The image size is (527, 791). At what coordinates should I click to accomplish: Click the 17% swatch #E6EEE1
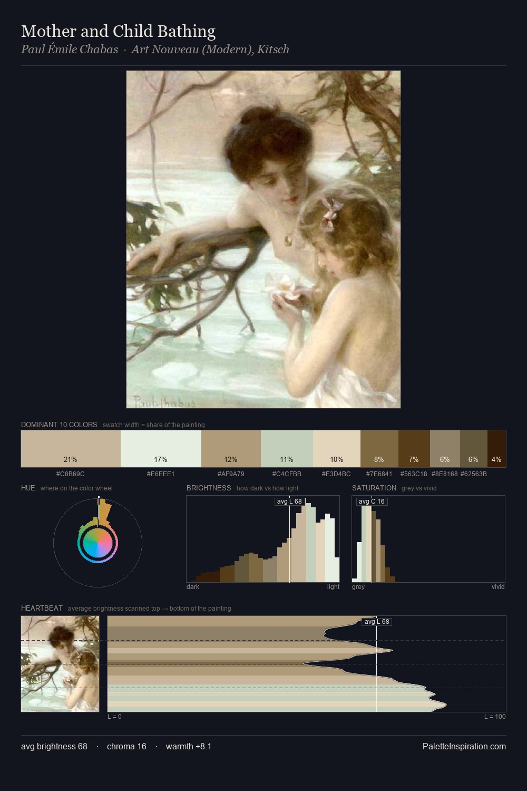pyautogui.click(x=161, y=449)
